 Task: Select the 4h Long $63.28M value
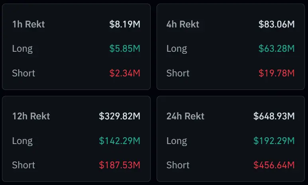tap(277, 49)
